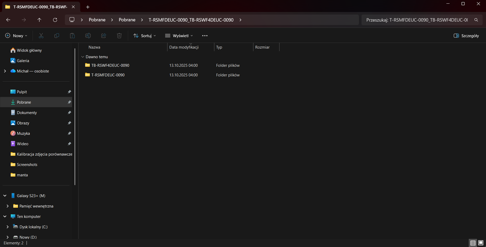The height and width of the screenshot is (247, 486).
Task: Toggle the Szczegóły details pane
Action: [x=466, y=35]
